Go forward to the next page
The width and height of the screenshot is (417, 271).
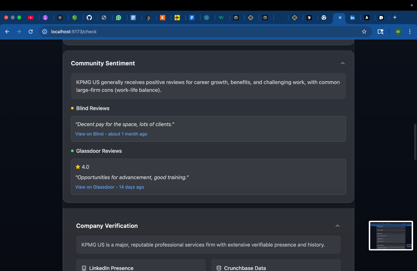click(x=19, y=32)
